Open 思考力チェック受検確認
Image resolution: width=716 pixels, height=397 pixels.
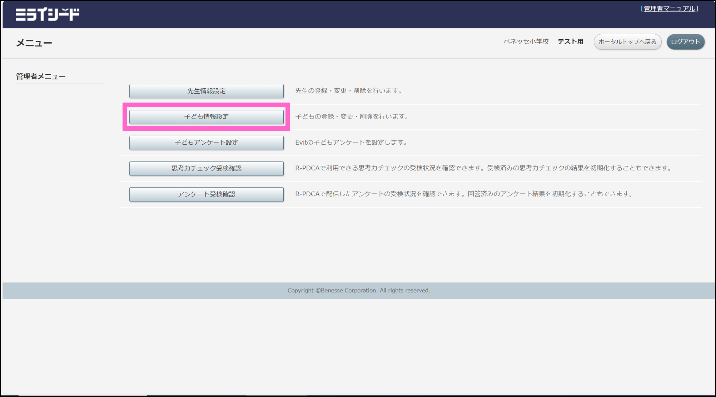(206, 168)
